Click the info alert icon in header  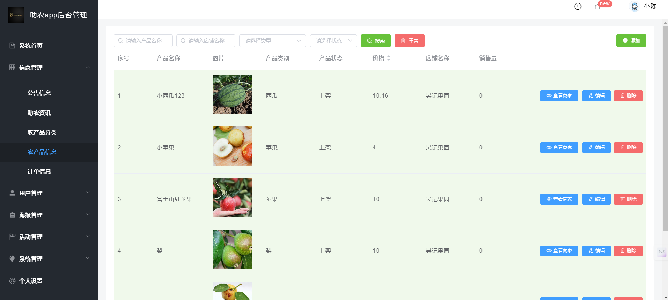click(578, 7)
